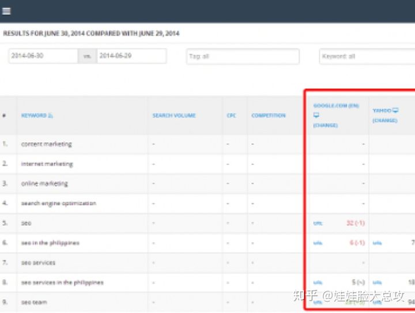Open Google urls link for 'seo' row
Image resolution: width=415 pixels, height=313 pixels.
[x=318, y=223]
